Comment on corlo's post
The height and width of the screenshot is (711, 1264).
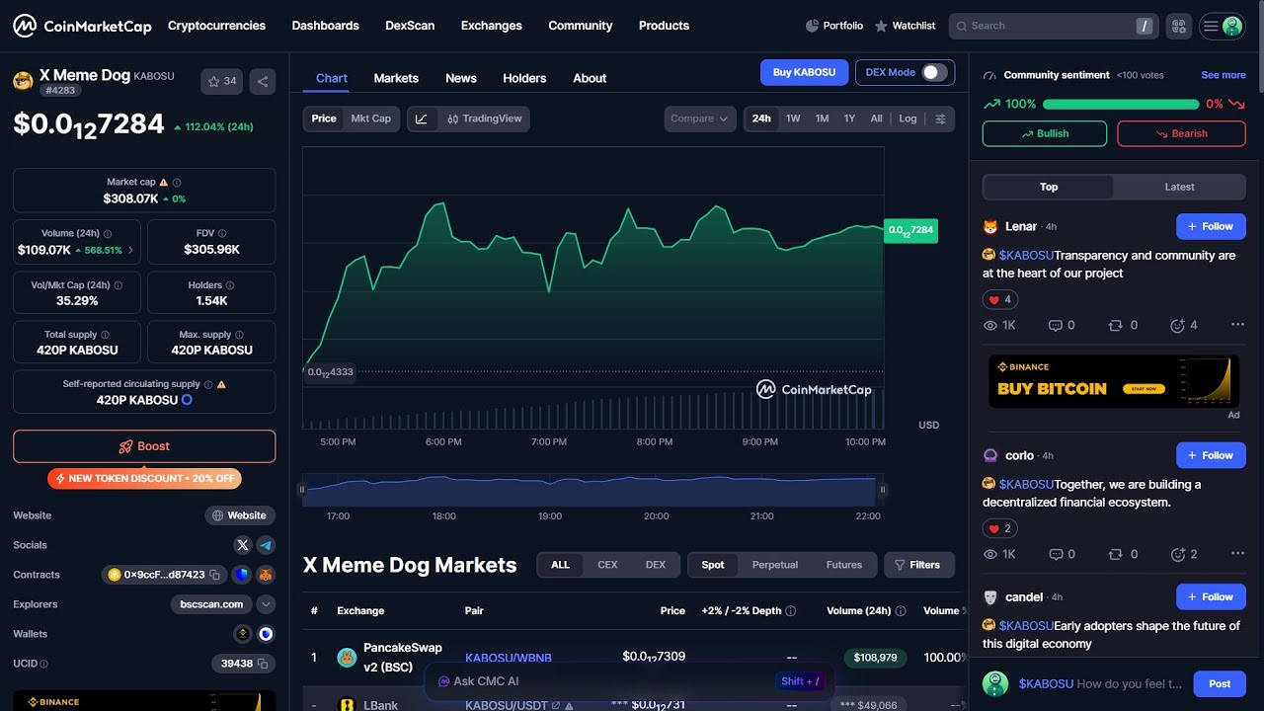tap(1062, 554)
